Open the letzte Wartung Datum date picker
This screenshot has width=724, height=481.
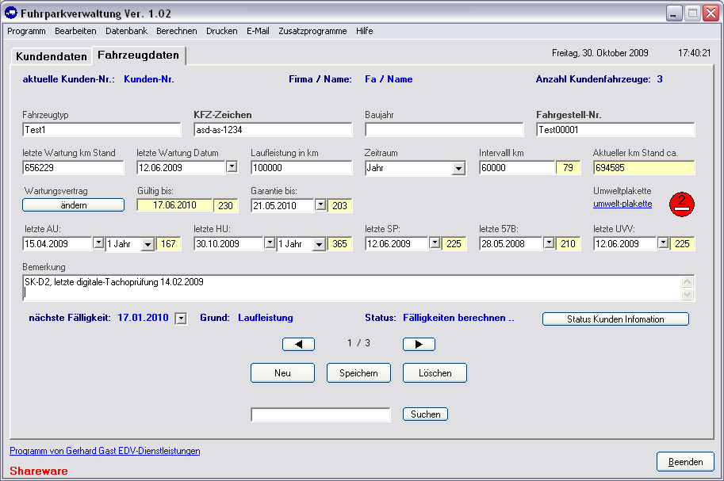pyautogui.click(x=232, y=167)
